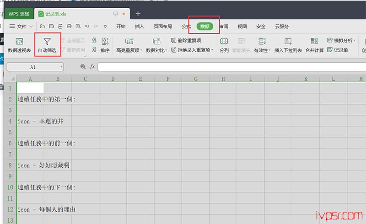Open the ribbon group dialog launcher after 重新应用
366x224 pixels.
coord(86,55)
